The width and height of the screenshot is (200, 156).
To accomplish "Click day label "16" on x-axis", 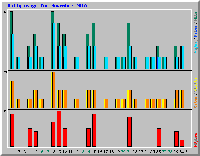I will [100, 152].
